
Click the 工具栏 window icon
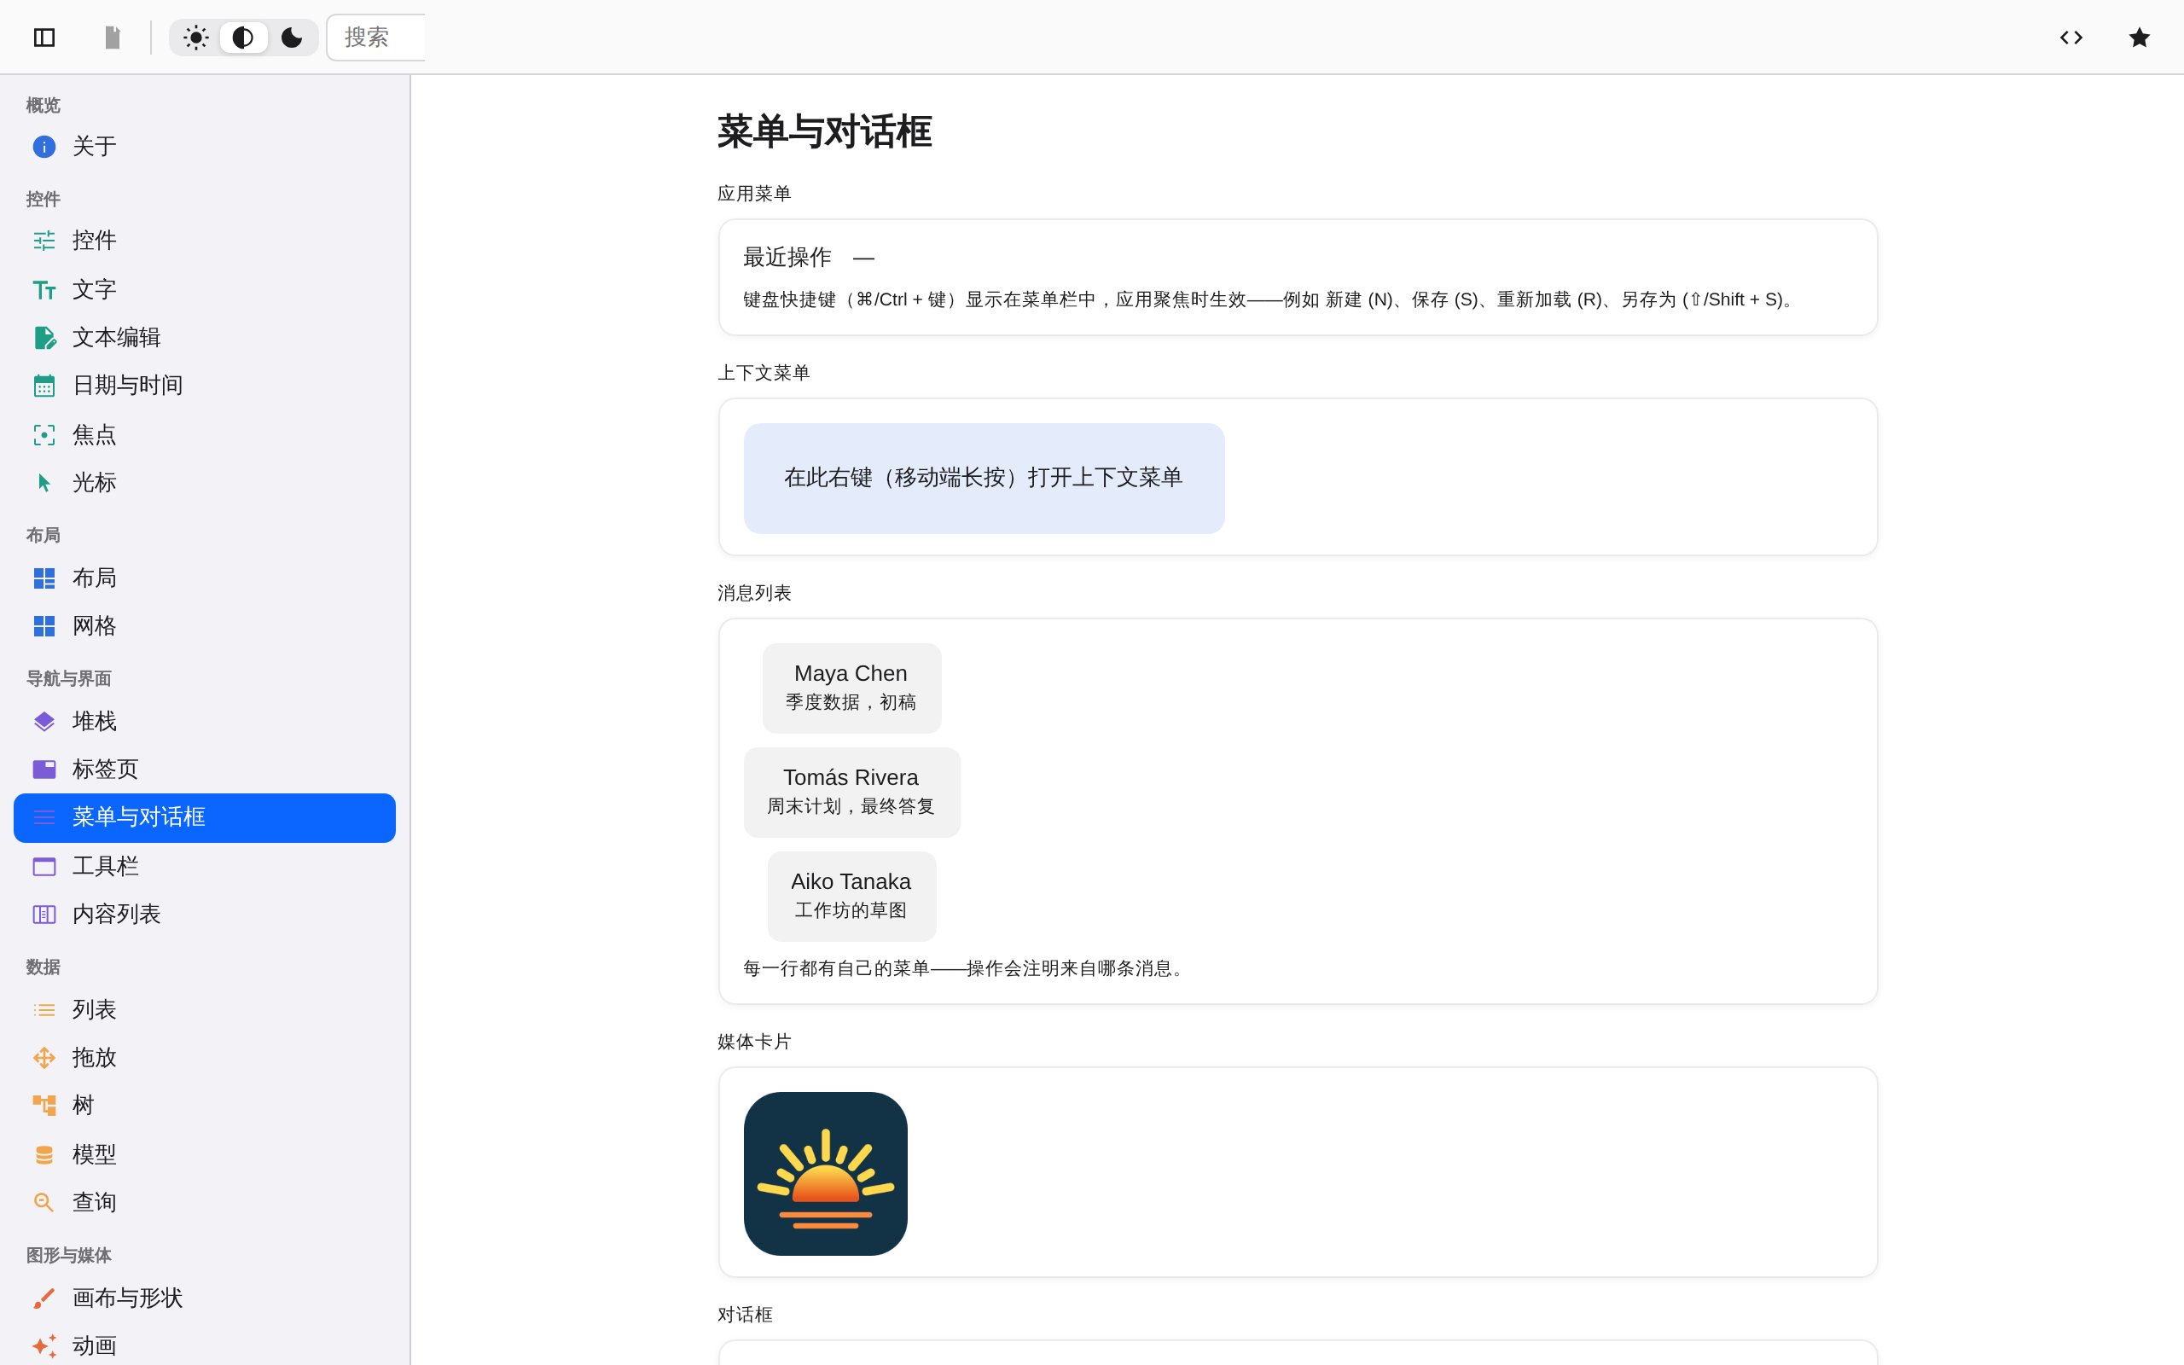tap(44, 867)
